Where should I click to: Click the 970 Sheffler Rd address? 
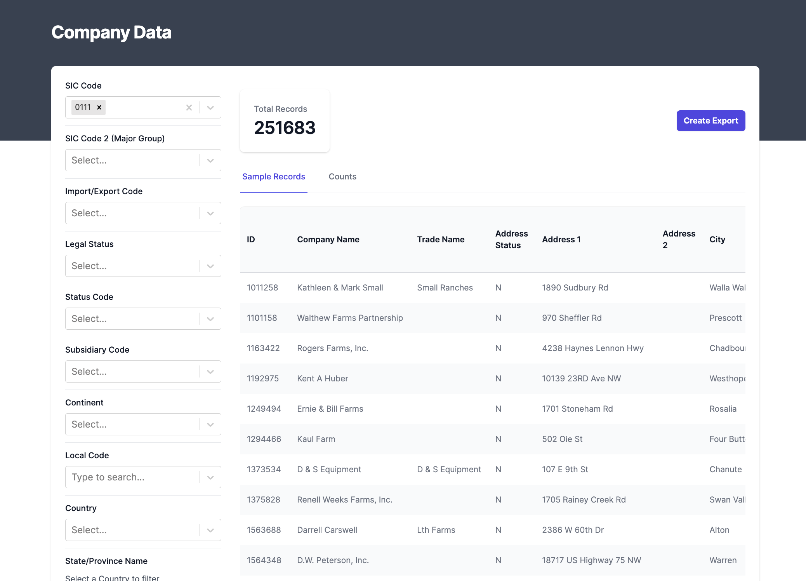[x=572, y=318]
